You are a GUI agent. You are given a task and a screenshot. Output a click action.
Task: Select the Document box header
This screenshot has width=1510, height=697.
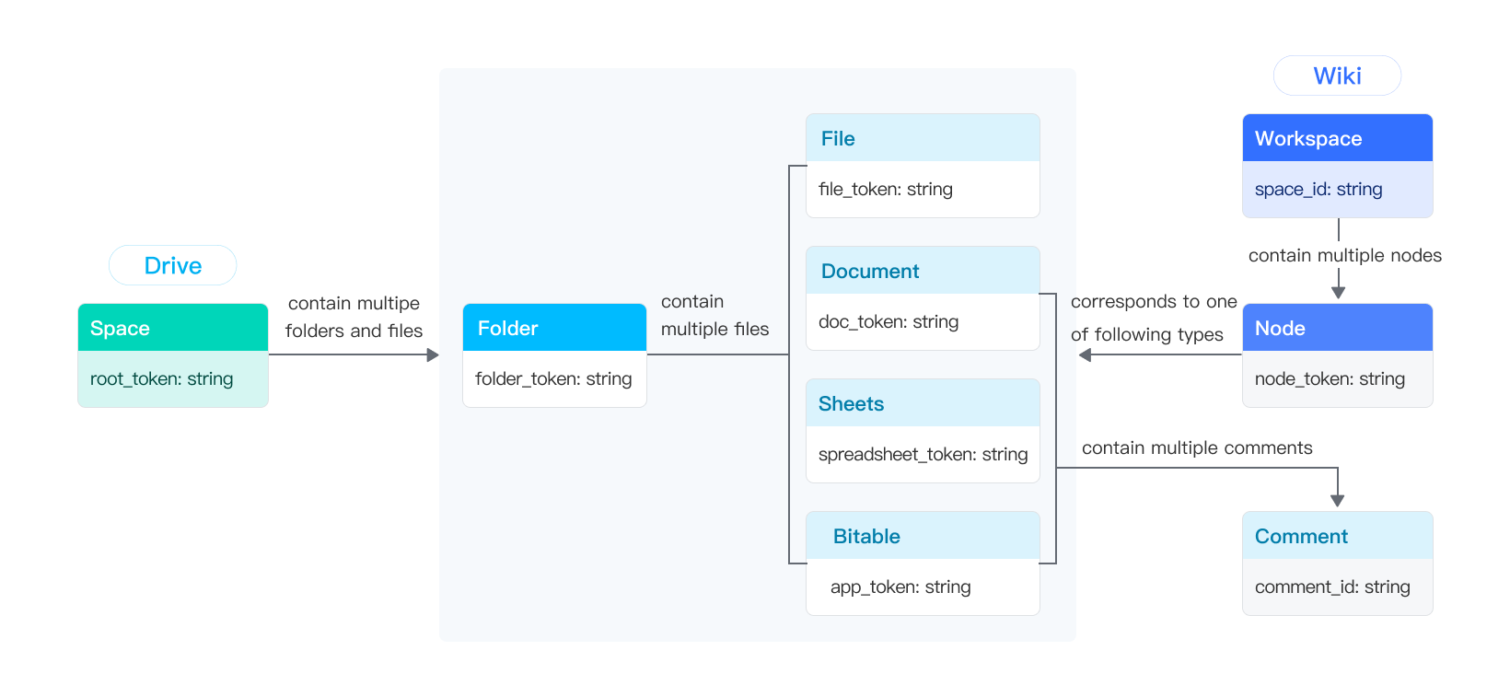923,271
